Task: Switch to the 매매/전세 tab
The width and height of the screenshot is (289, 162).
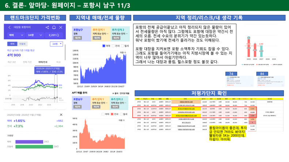Action: point(43,62)
